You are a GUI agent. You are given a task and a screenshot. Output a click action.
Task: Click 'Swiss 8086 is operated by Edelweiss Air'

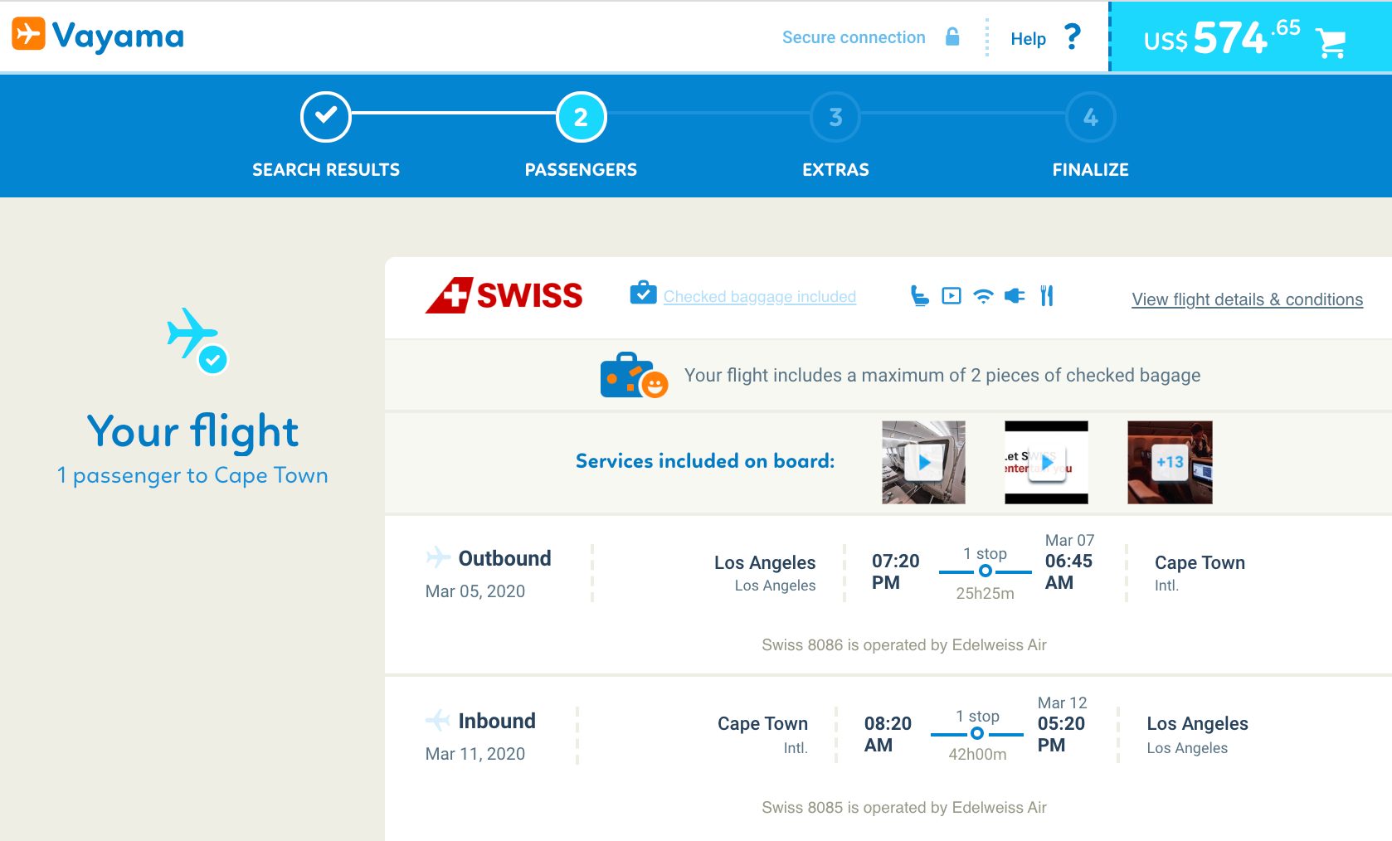point(904,645)
